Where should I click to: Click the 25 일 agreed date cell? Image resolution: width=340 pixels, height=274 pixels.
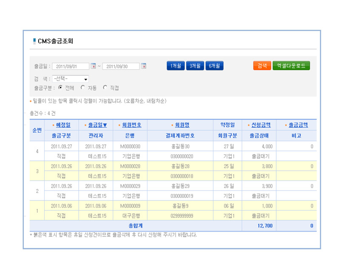(x=229, y=166)
